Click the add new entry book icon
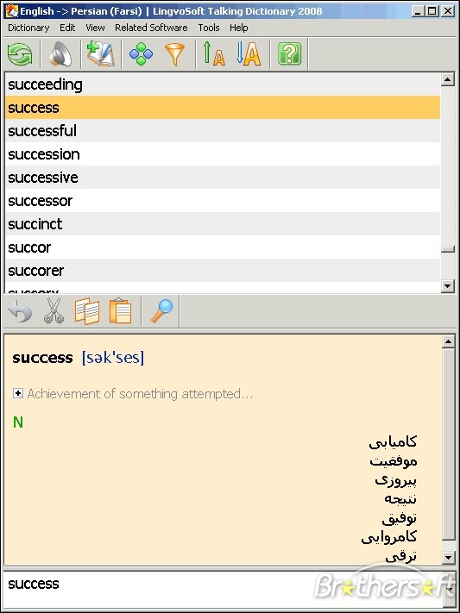The height and width of the screenshot is (613, 460). pyautogui.click(x=100, y=54)
